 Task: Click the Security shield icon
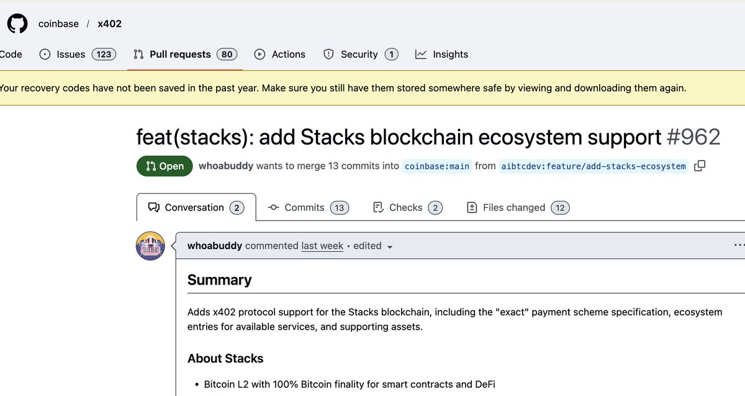pyautogui.click(x=329, y=55)
